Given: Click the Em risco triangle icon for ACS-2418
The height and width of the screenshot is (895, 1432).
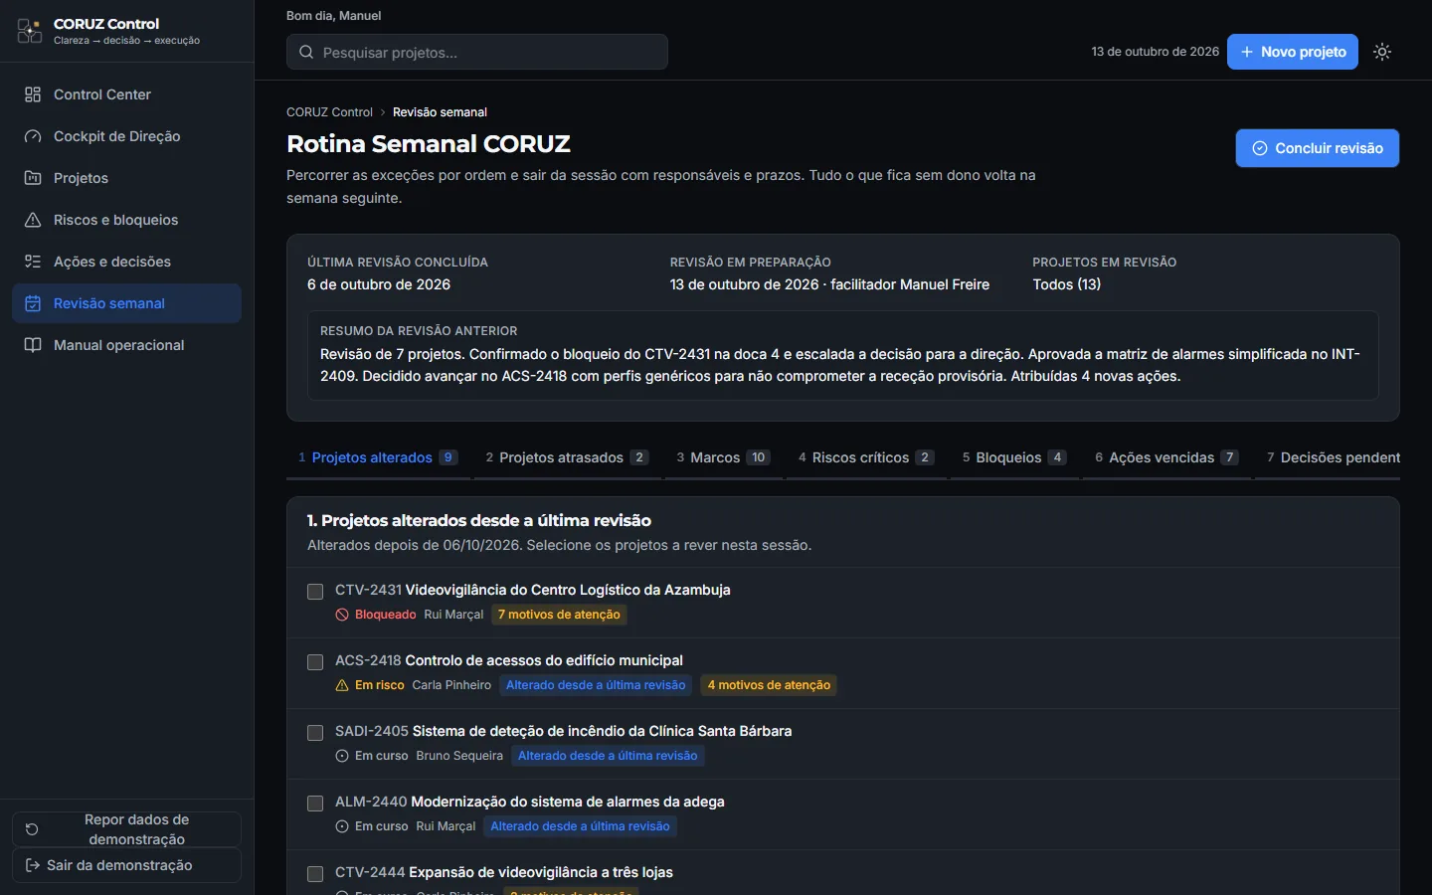Looking at the screenshot, I should [342, 685].
